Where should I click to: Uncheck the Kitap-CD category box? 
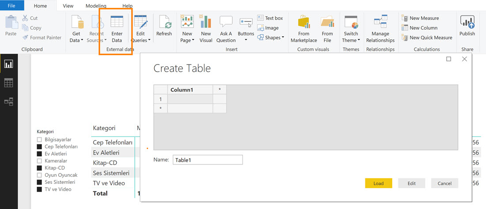(39, 168)
